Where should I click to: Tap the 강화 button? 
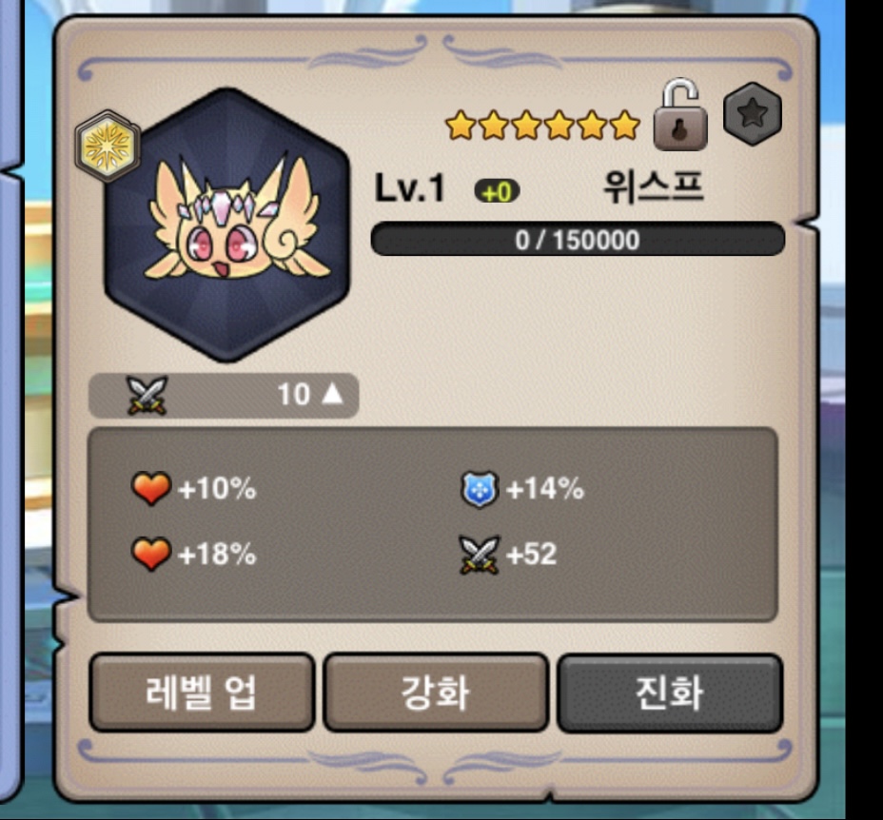coord(436,693)
